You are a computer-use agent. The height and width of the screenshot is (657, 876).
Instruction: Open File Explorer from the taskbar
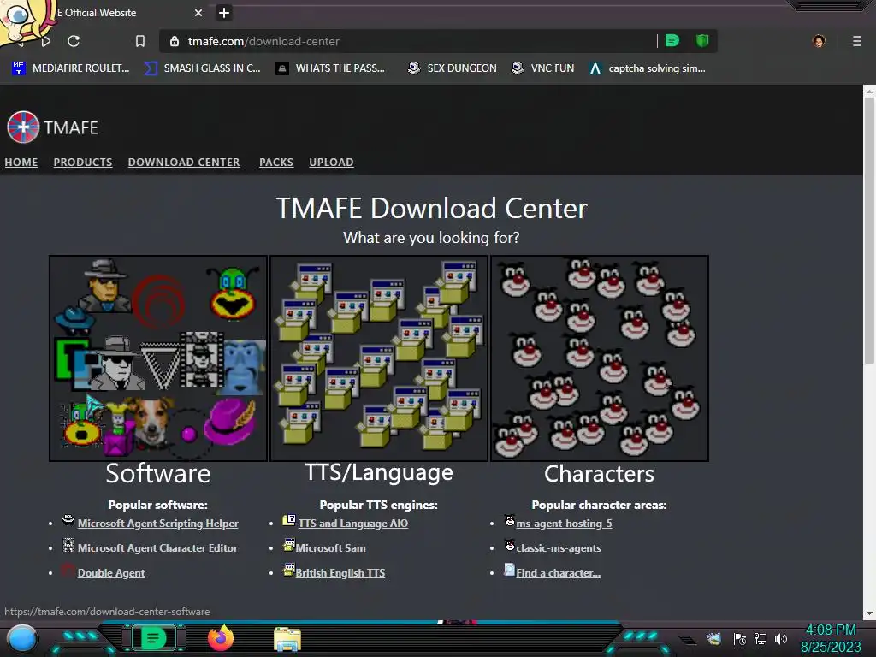click(x=287, y=639)
